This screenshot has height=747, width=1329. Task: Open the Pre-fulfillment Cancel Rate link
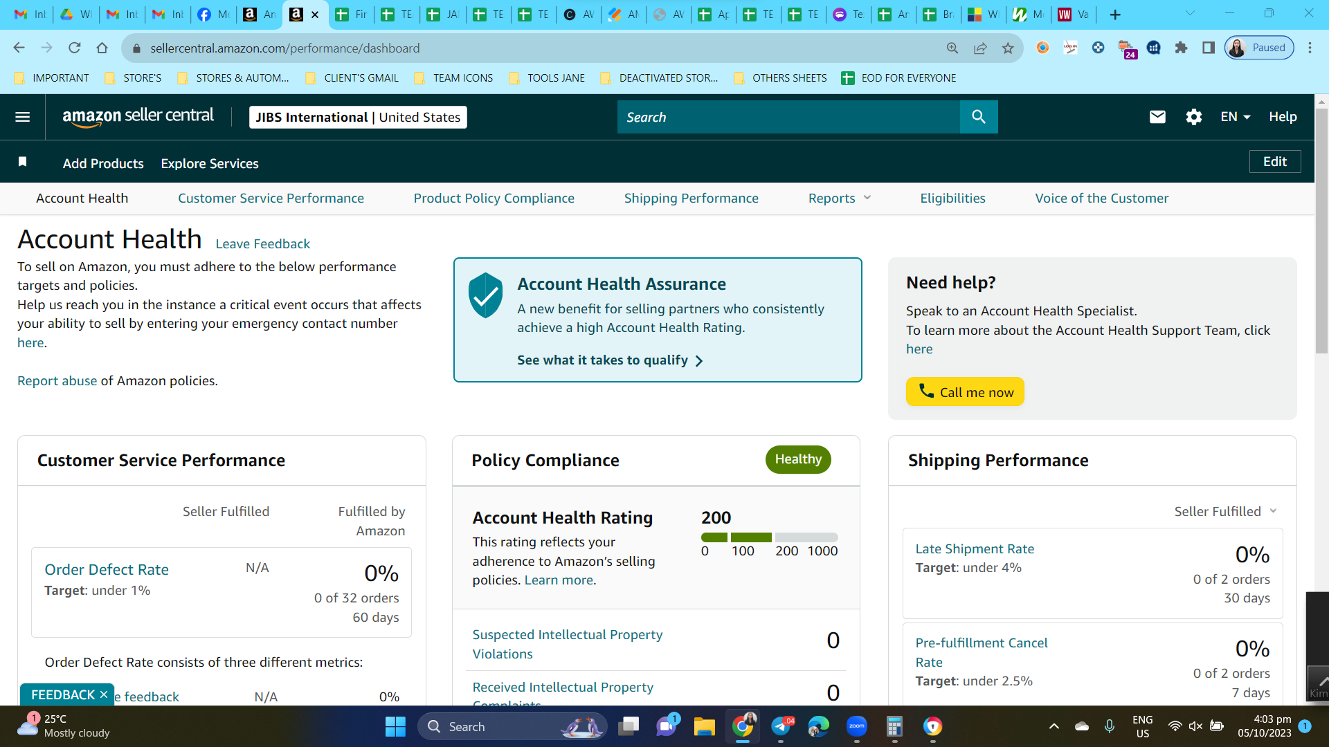pos(982,652)
